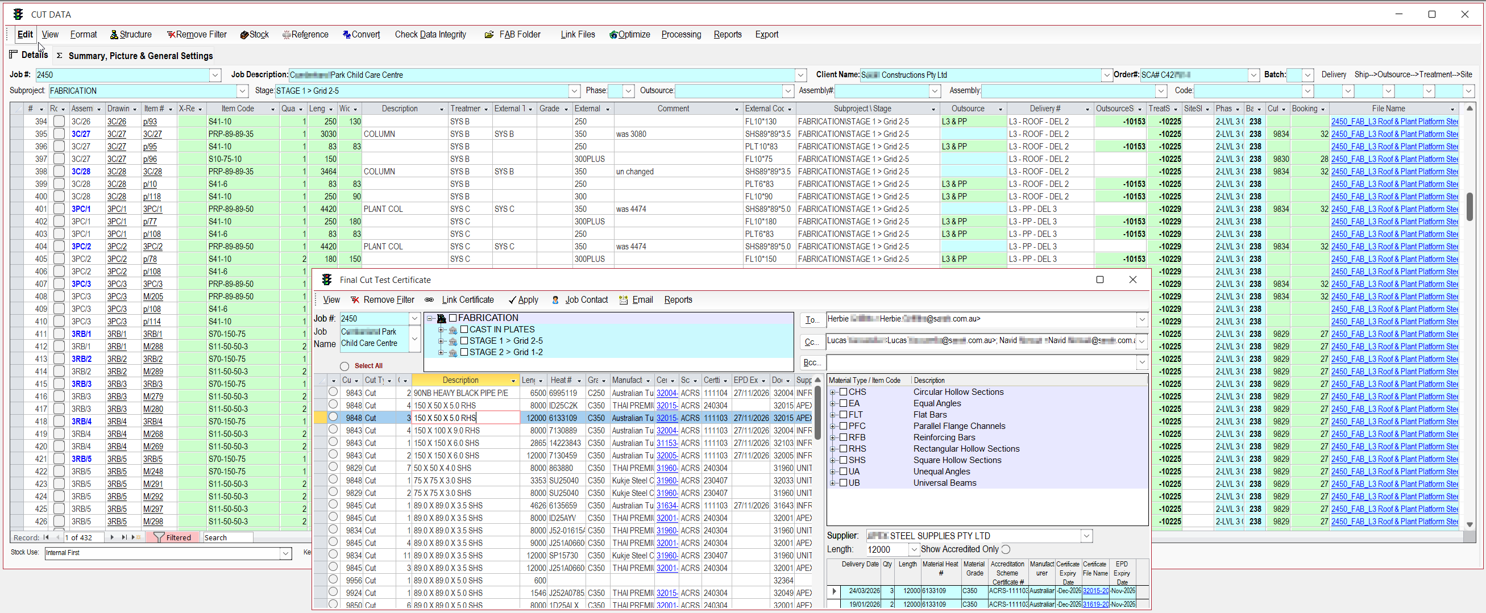The image size is (1486, 613).
Task: Check STAGE 2 > Grid 1-2 checkbox
Action: tap(464, 352)
